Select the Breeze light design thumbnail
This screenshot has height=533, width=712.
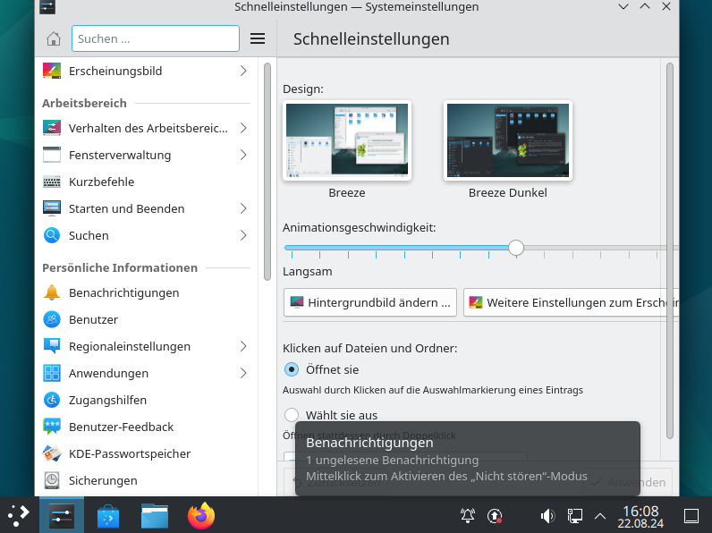tap(347, 140)
